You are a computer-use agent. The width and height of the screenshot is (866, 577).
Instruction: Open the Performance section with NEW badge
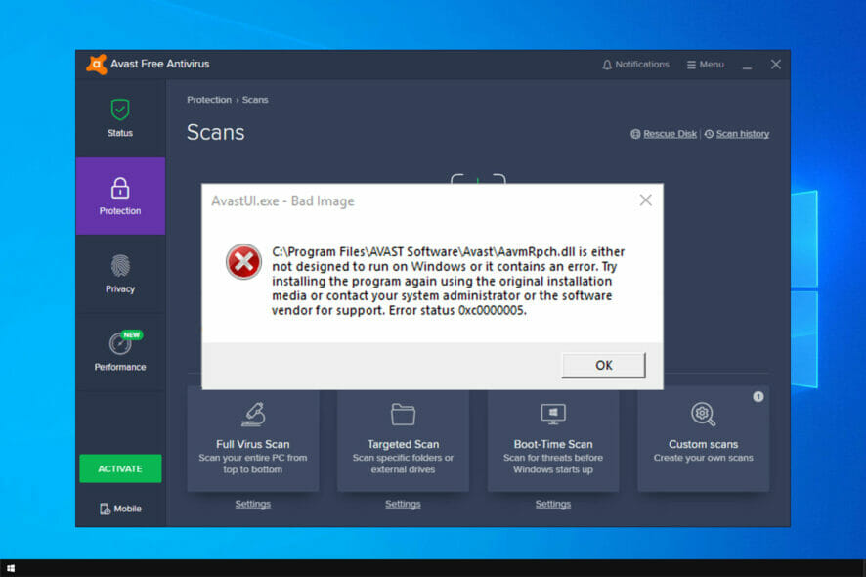tap(119, 347)
